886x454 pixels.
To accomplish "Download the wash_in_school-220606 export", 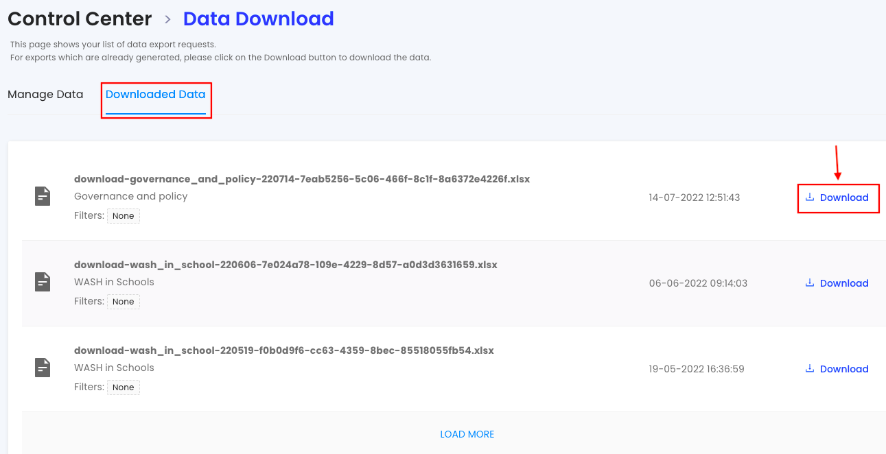I will (x=837, y=283).
